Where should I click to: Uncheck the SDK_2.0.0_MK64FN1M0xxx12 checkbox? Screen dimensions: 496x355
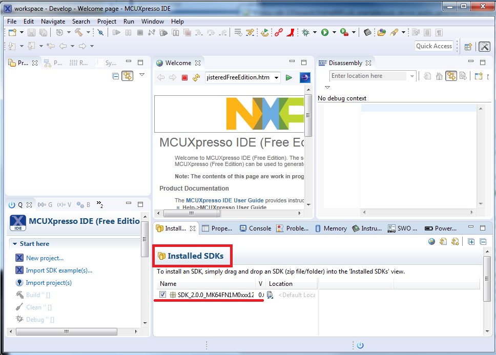coord(162,295)
